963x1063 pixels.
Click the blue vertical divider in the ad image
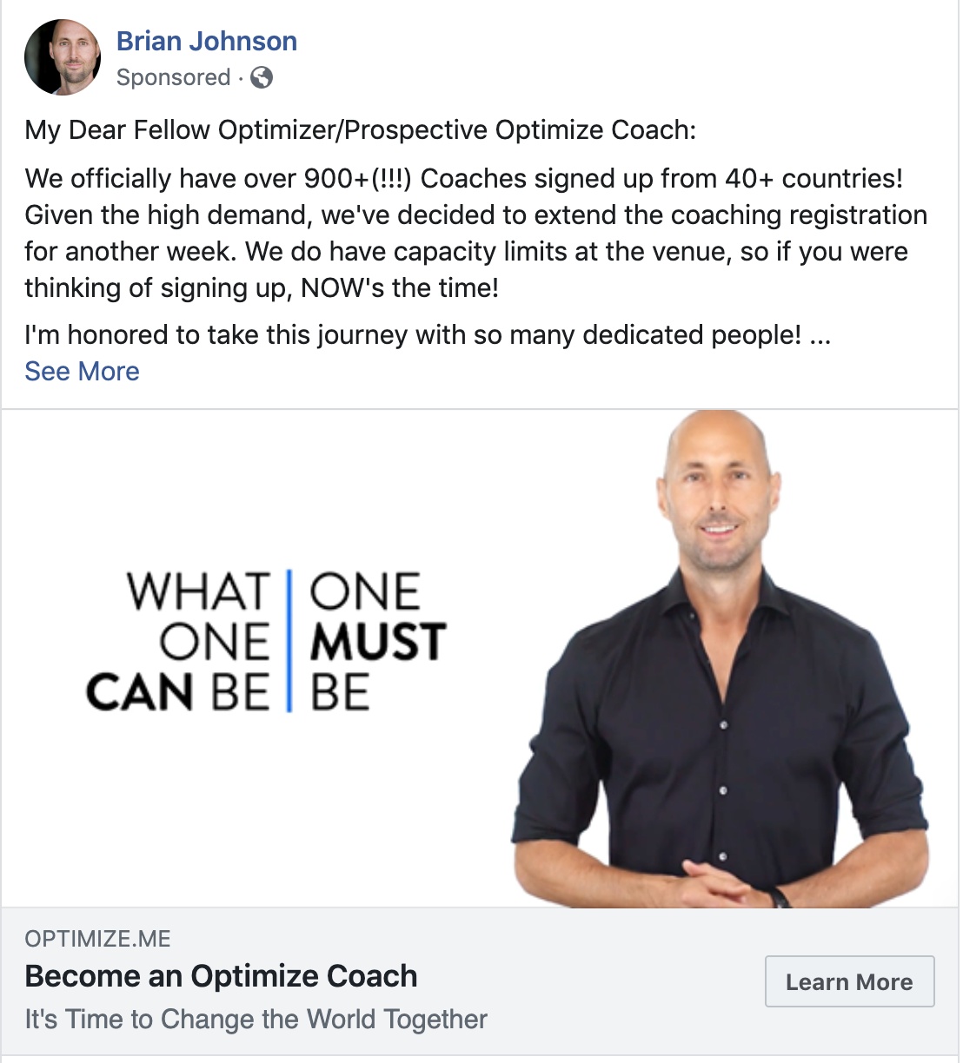[x=289, y=641]
